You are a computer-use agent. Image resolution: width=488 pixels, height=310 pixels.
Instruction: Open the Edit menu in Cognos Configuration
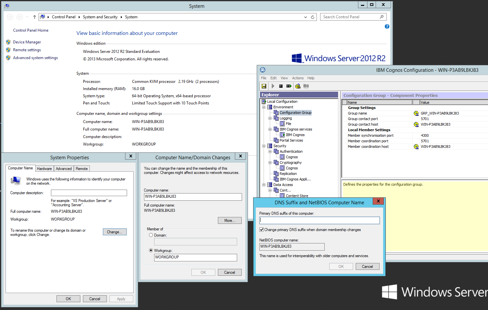tap(273, 78)
